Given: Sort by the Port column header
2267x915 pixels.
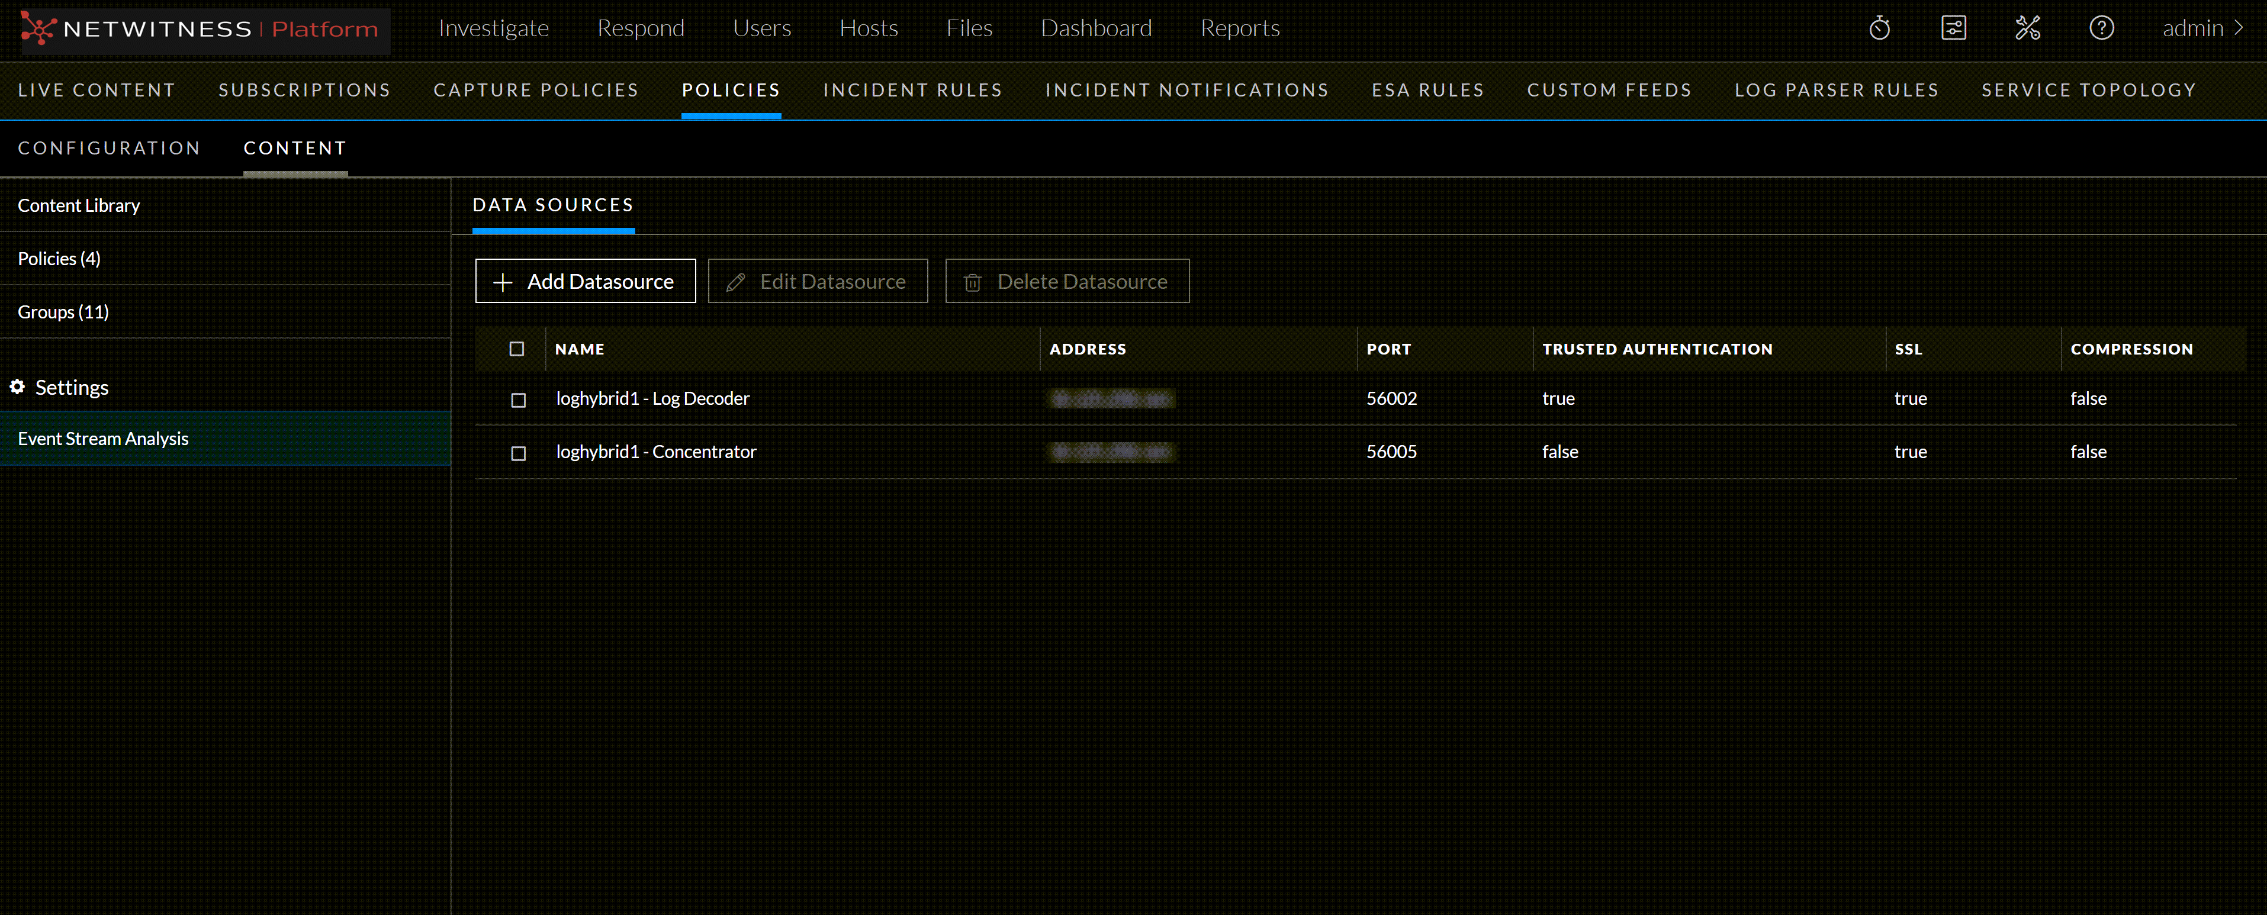Looking at the screenshot, I should (1388, 349).
